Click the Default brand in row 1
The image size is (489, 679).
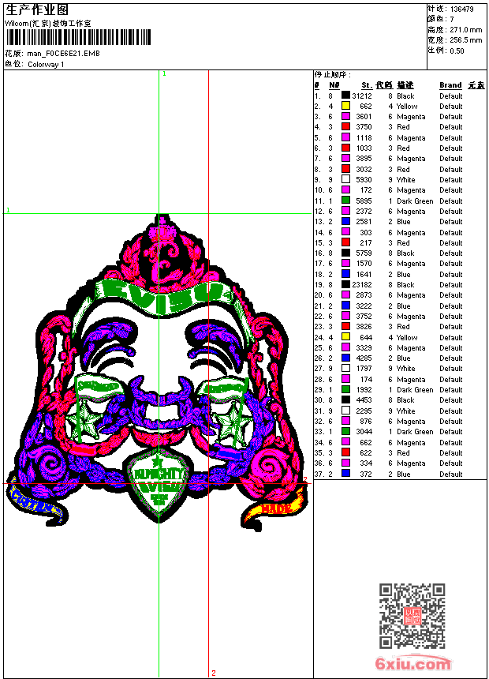click(451, 96)
